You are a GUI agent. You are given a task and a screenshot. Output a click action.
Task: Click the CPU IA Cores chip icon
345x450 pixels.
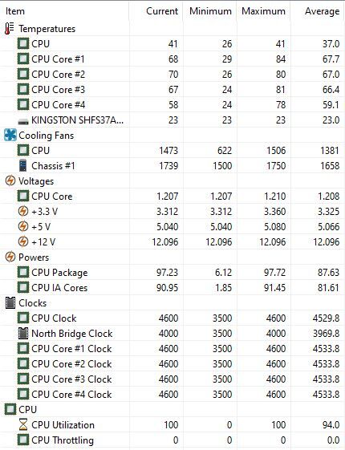[x=23, y=287]
